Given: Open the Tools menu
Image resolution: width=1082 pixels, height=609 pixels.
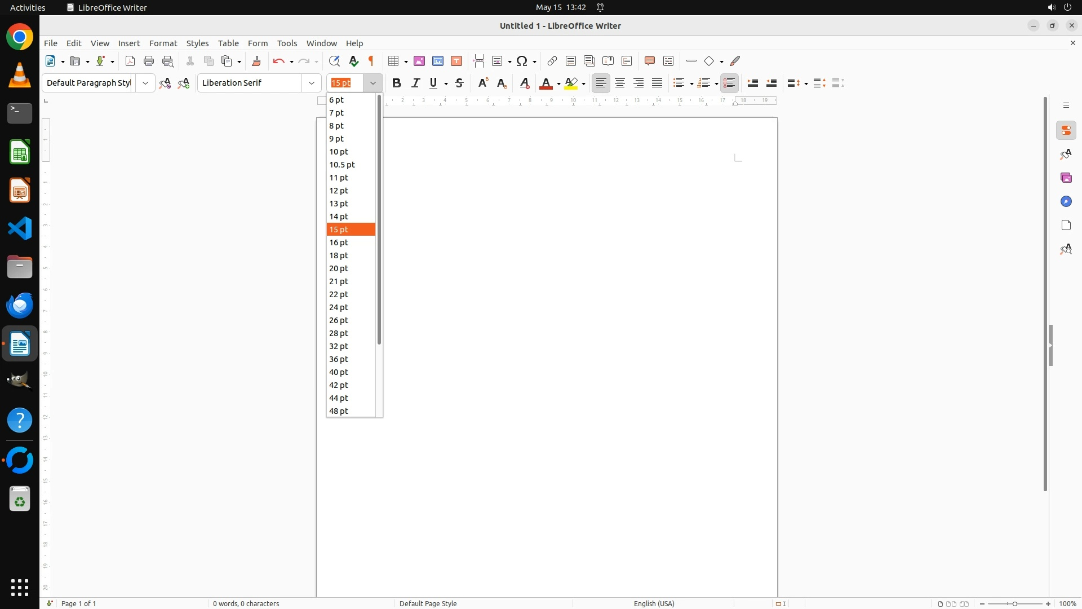Looking at the screenshot, I should click(287, 43).
